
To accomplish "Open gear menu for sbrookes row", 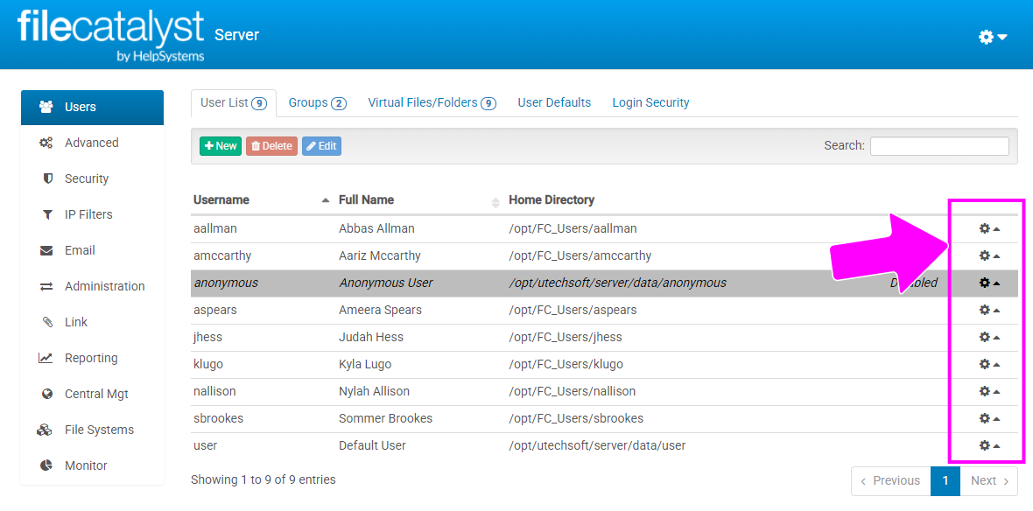I will point(989,418).
